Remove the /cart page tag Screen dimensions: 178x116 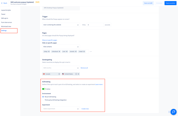click(x=67, y=52)
